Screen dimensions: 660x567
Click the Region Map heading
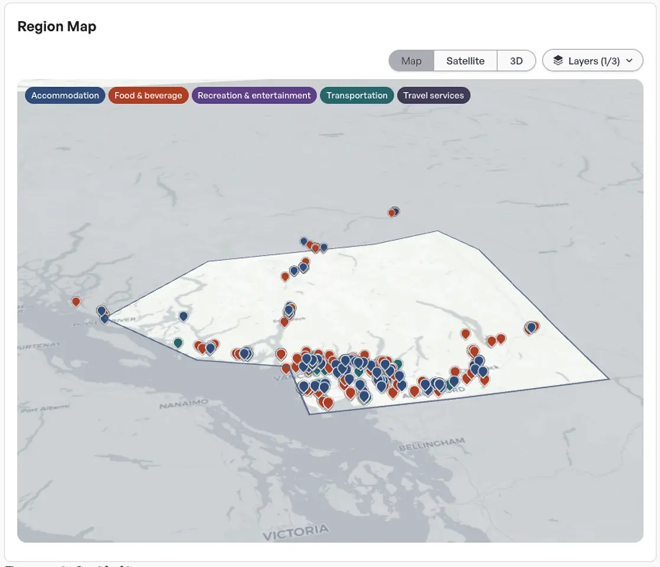coord(57,26)
